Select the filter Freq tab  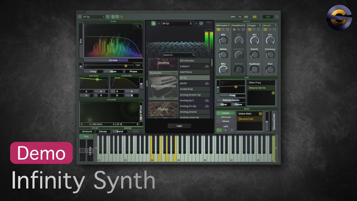click(93, 71)
